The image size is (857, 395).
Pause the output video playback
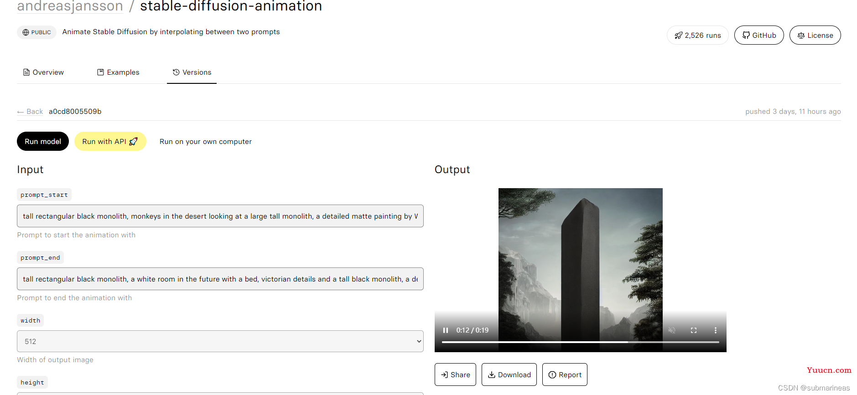click(446, 330)
